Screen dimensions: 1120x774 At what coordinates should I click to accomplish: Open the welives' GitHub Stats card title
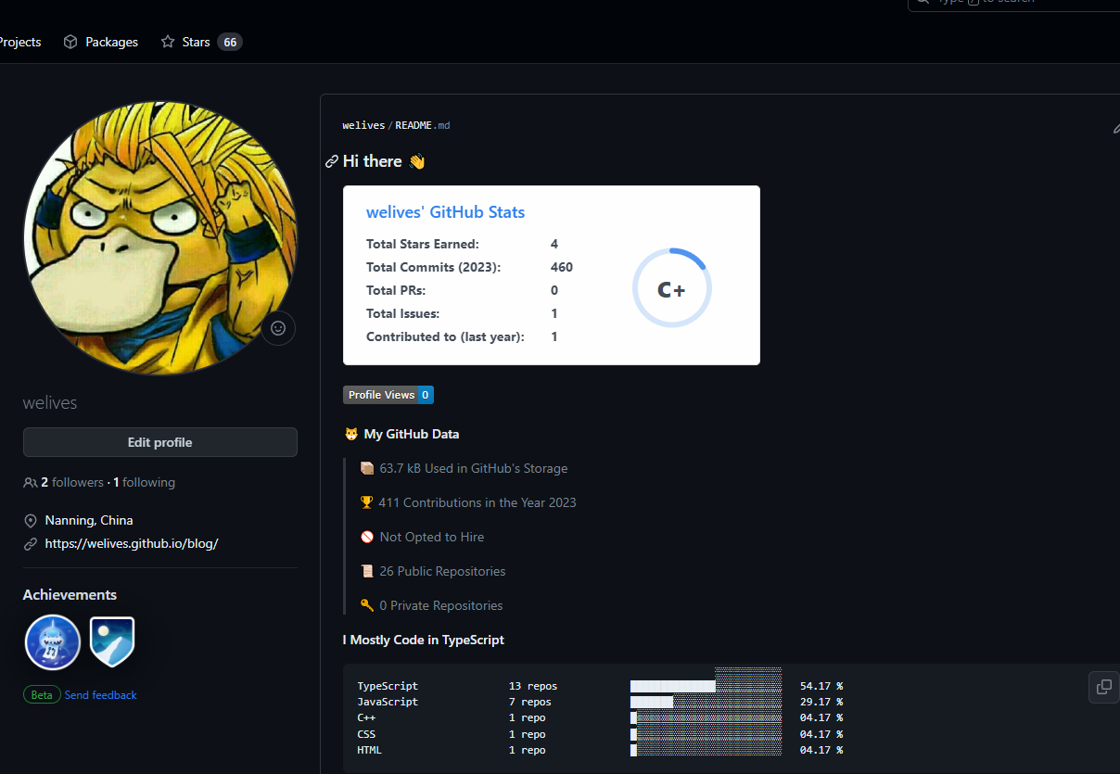tap(446, 212)
